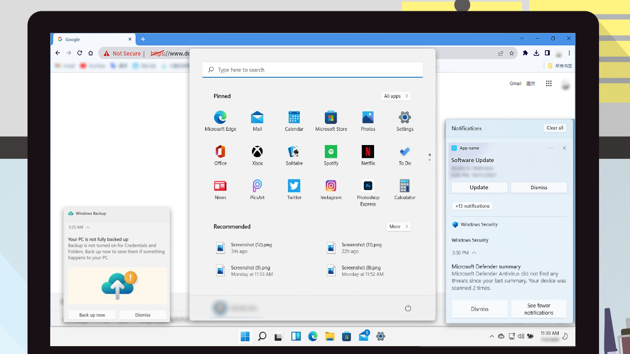The width and height of the screenshot is (630, 354).
Task: Launch the Photos app
Action: [368, 121]
